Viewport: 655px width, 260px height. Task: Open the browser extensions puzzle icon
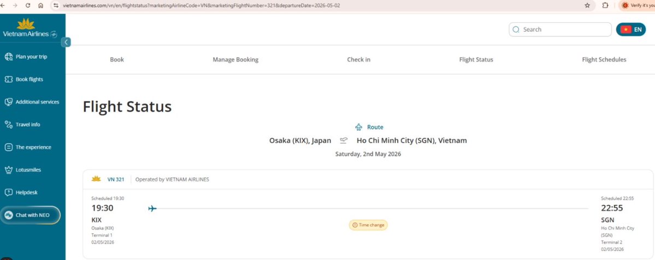(x=605, y=5)
